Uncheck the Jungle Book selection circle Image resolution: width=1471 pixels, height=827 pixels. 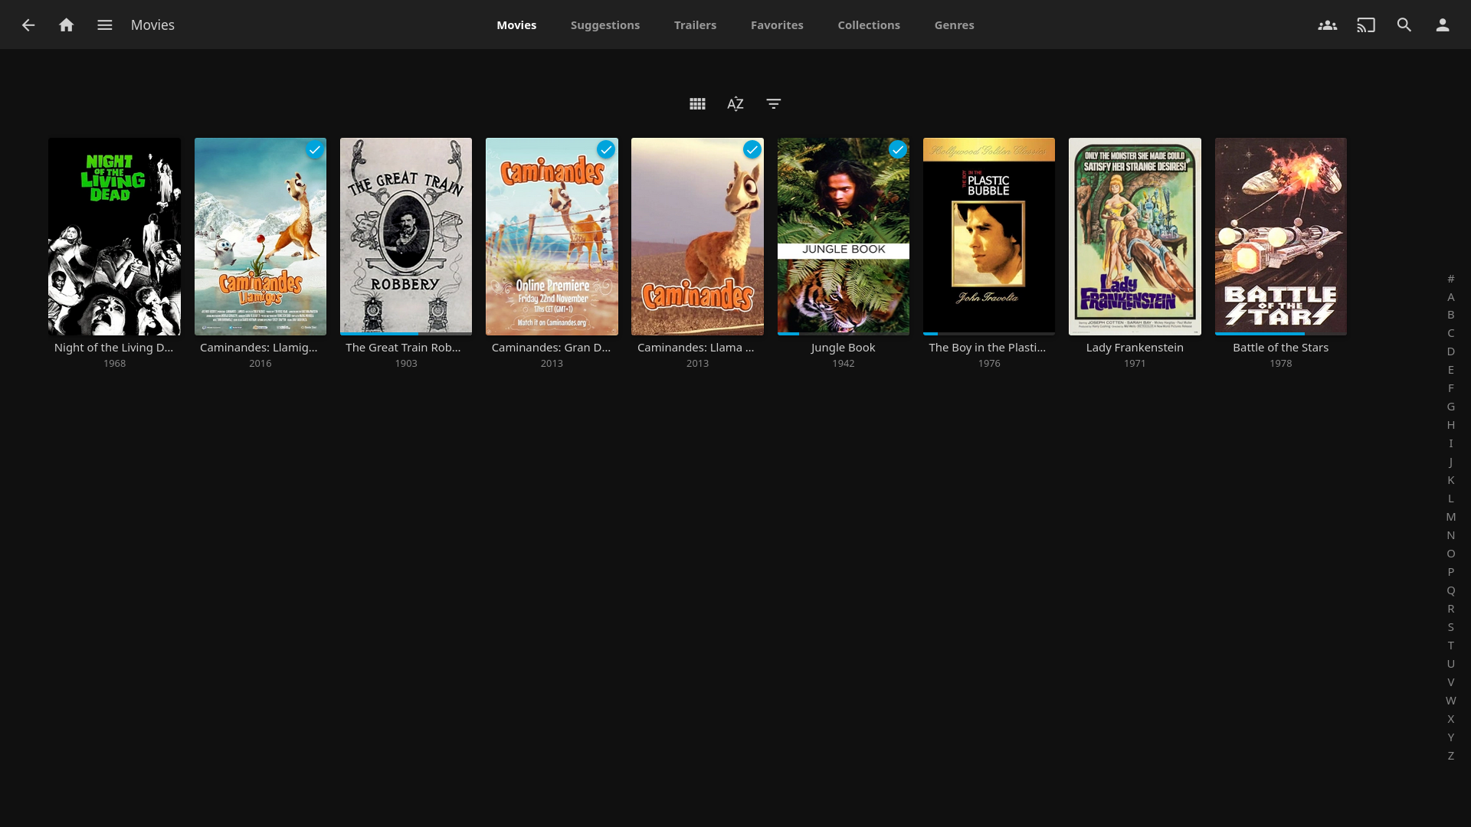pos(897,150)
